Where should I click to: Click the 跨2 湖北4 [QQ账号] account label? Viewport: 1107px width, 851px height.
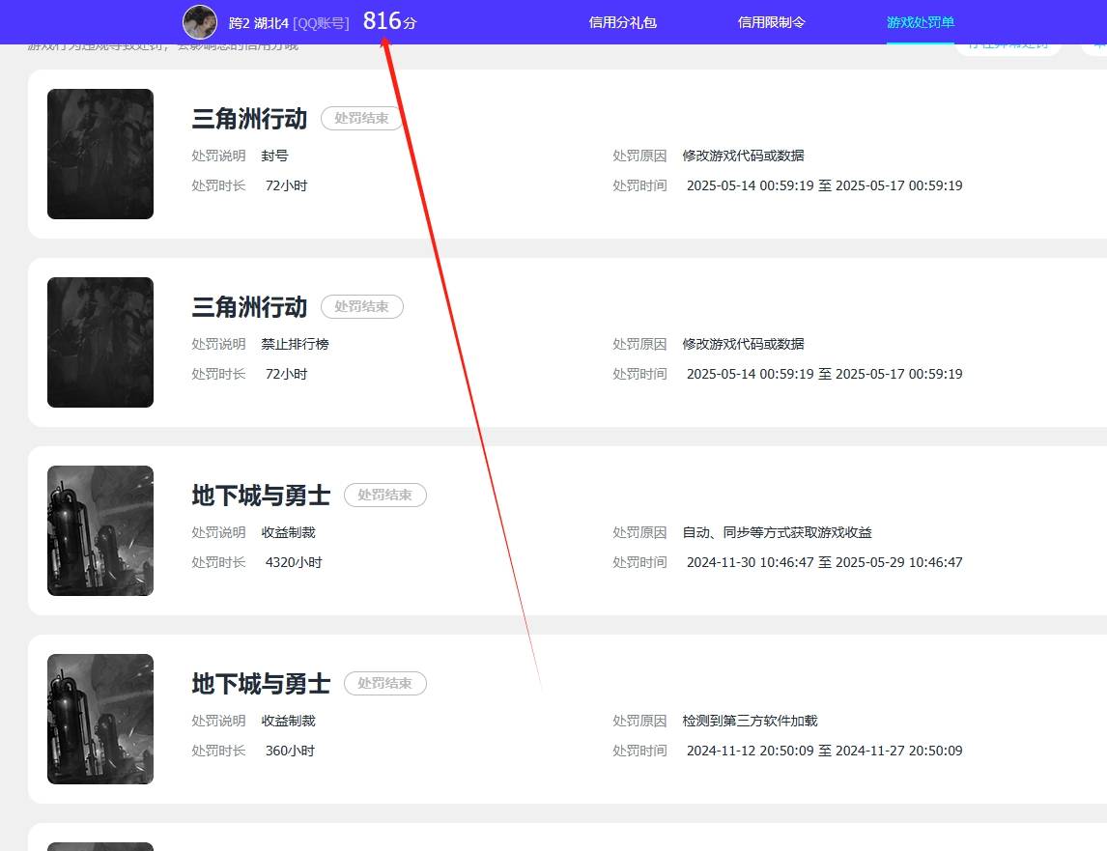point(289,23)
